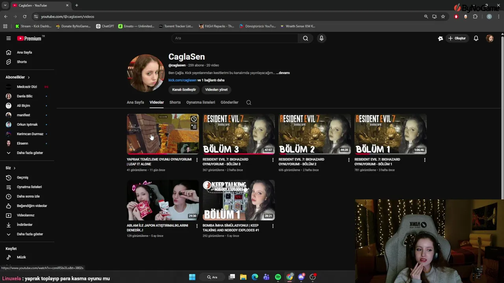Open options for Japon Atıştırmalıkları video

[197, 226]
